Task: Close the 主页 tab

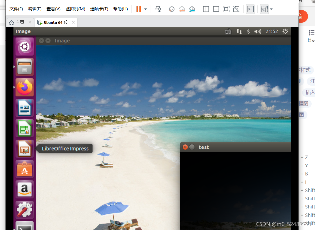Action: [x=30, y=22]
